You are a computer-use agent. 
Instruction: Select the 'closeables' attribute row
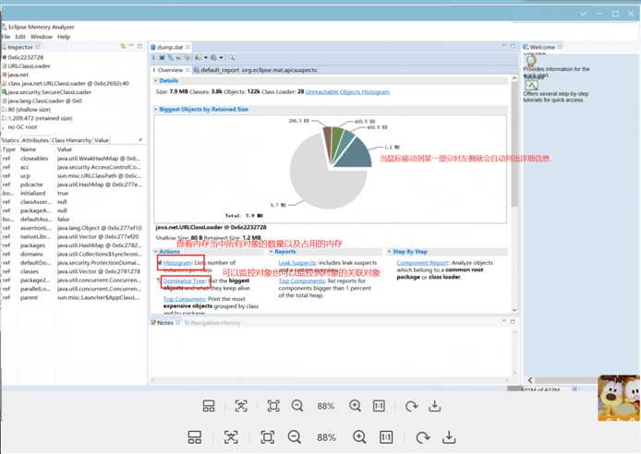pos(72,159)
